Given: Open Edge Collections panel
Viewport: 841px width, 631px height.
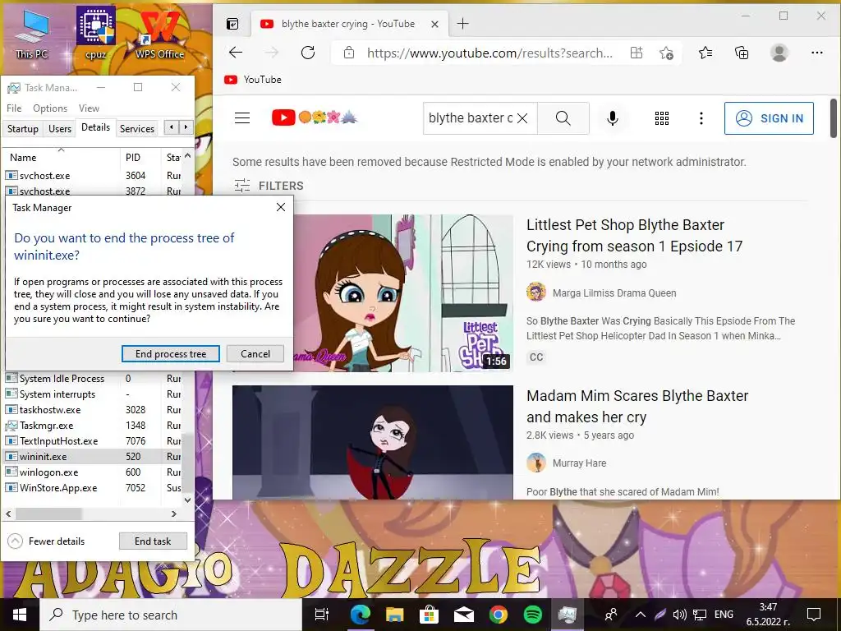Looking at the screenshot, I should point(742,53).
